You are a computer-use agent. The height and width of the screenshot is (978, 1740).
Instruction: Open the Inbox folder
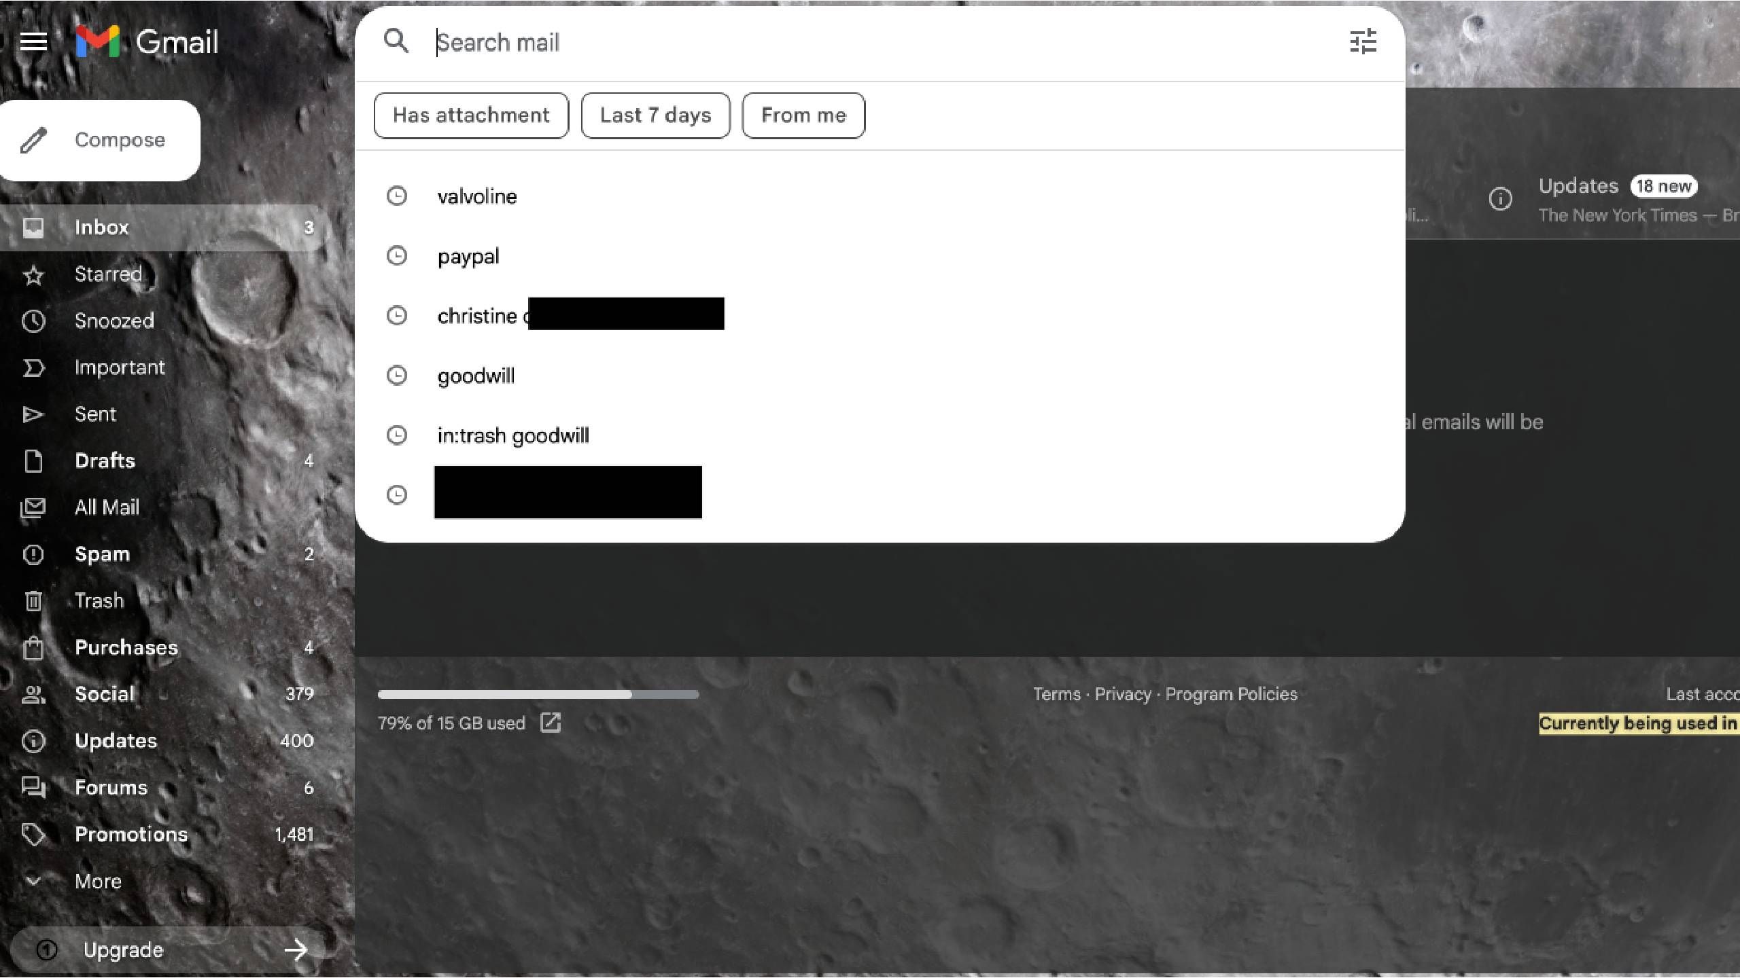(x=163, y=228)
